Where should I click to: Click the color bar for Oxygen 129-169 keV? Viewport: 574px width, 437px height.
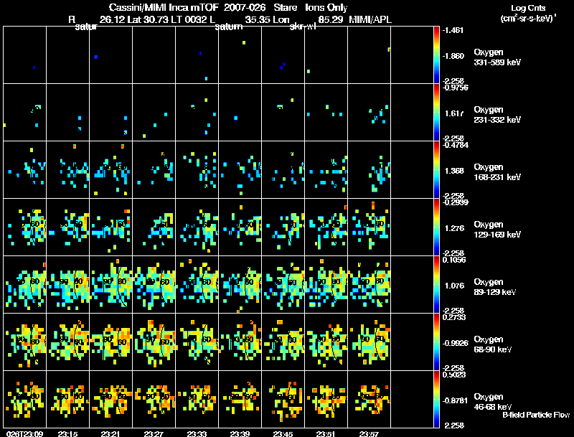pos(436,227)
